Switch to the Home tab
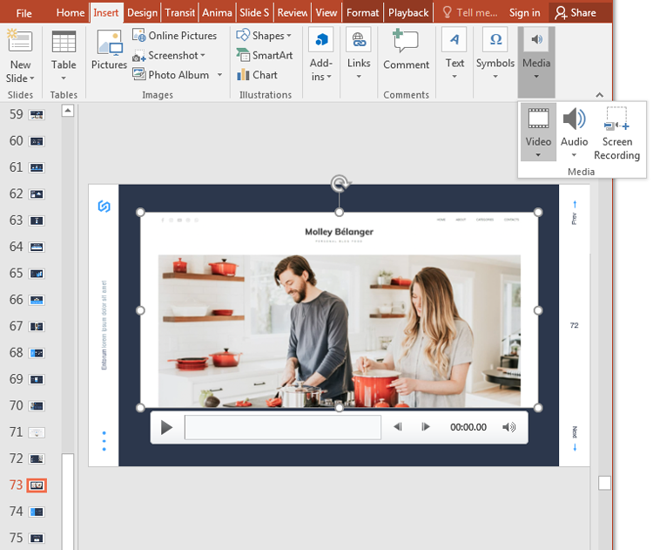The image size is (653, 550). tap(71, 13)
